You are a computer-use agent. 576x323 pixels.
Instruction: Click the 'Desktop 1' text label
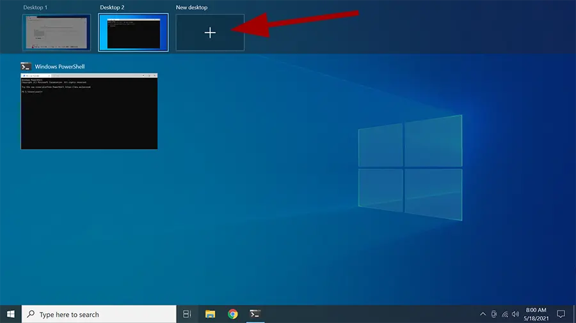(35, 8)
